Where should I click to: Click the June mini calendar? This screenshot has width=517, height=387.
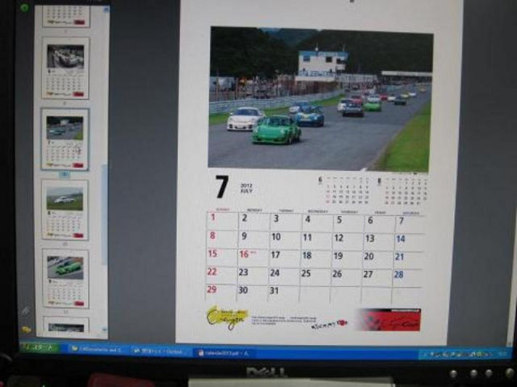point(343,190)
